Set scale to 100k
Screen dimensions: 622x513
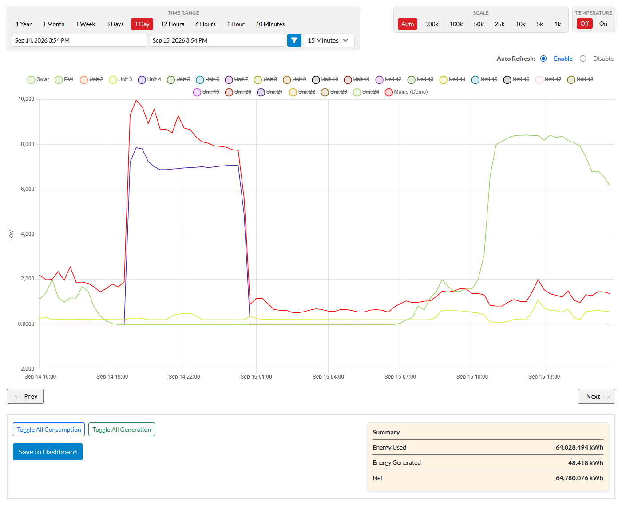[x=456, y=24]
